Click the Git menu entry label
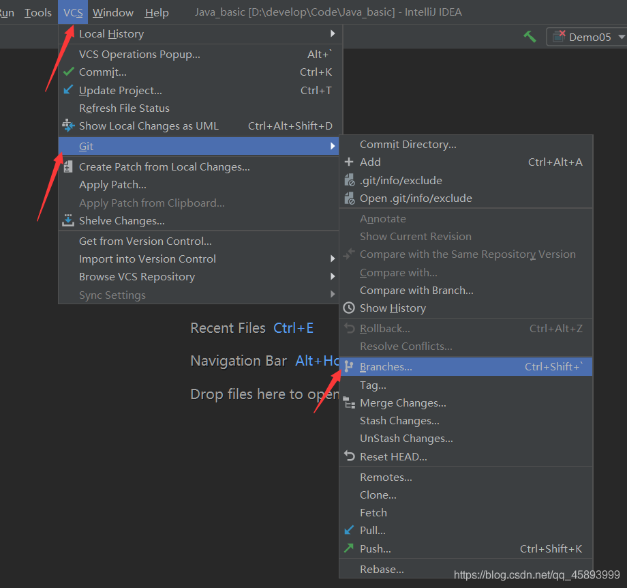The height and width of the screenshot is (588, 627). coord(86,146)
